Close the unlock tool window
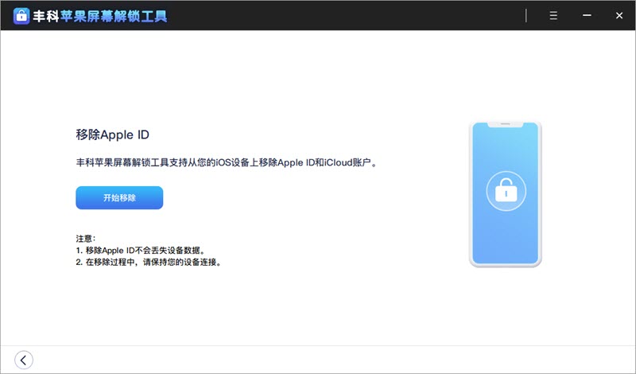This screenshot has height=374, width=636. [619, 16]
